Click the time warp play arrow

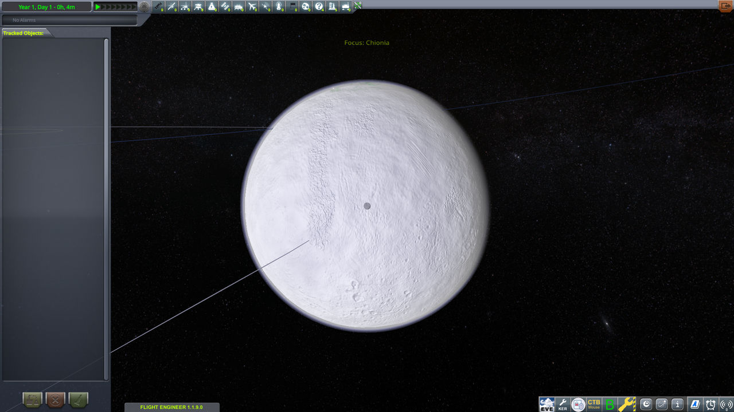tap(98, 7)
